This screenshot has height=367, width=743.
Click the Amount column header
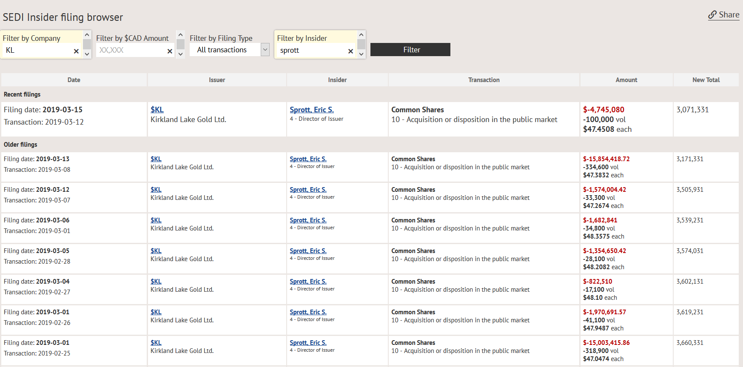tap(626, 80)
